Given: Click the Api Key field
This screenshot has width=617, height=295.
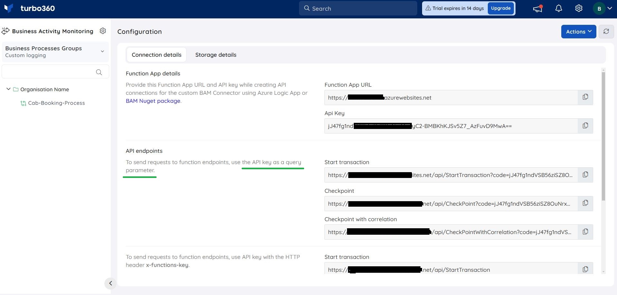Looking at the screenshot, I should click(451, 126).
